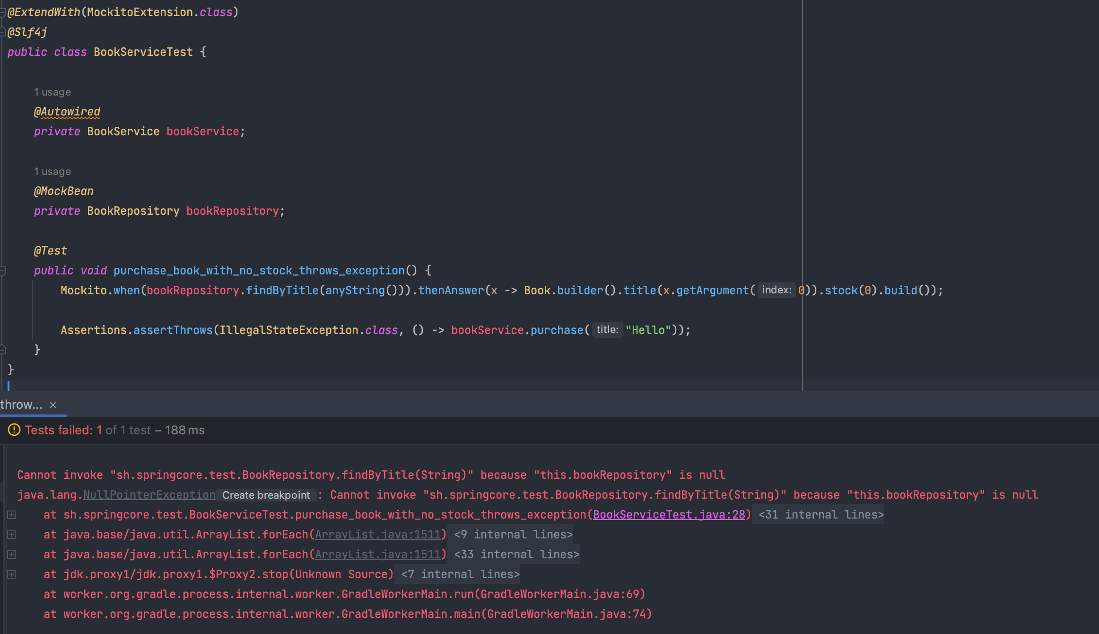The height and width of the screenshot is (634, 1099).
Task: Select the throw... run tab
Action: (x=21, y=405)
